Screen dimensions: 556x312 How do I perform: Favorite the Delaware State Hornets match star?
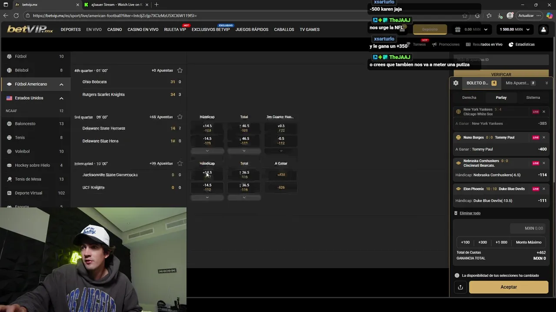pos(180,117)
